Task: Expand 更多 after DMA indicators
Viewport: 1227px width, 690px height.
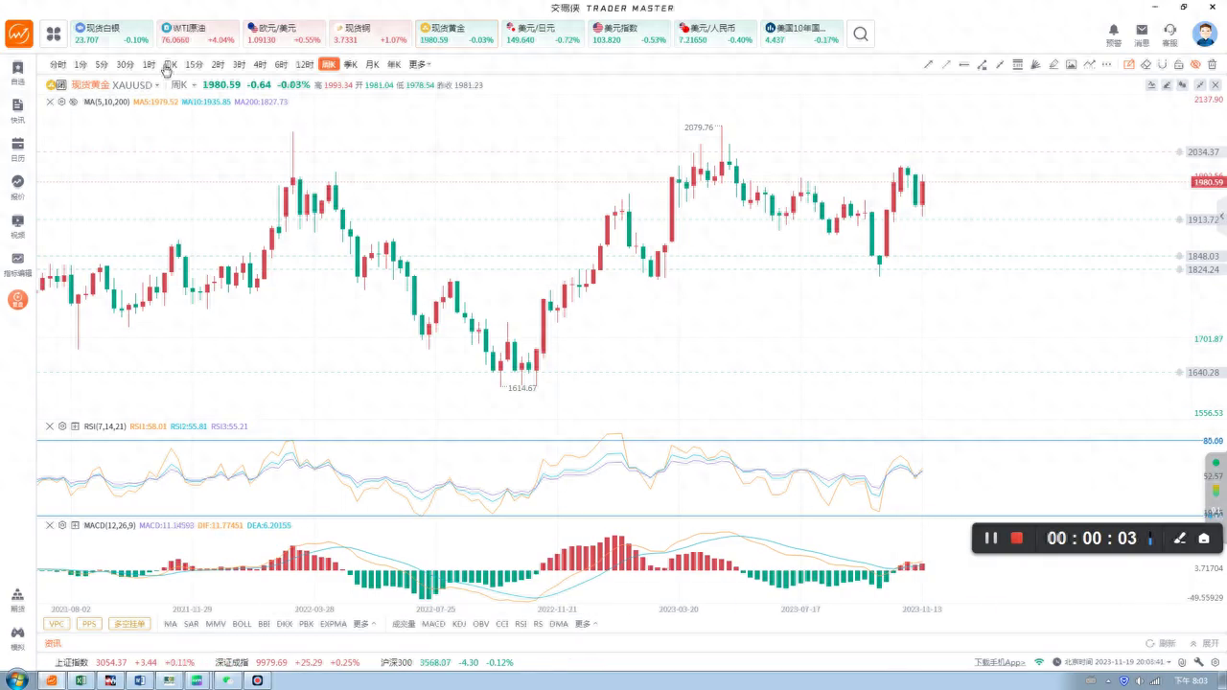Action: coord(585,624)
